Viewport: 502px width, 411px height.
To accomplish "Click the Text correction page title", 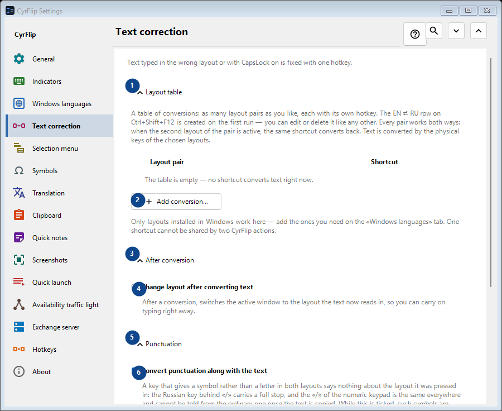I will click(x=152, y=32).
